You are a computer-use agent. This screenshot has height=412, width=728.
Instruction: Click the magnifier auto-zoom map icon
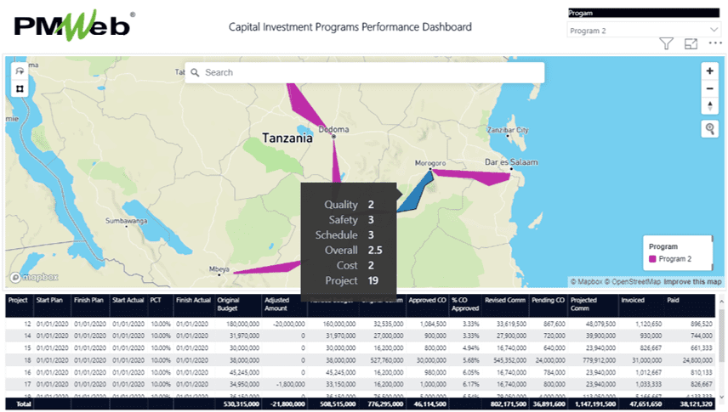click(710, 128)
